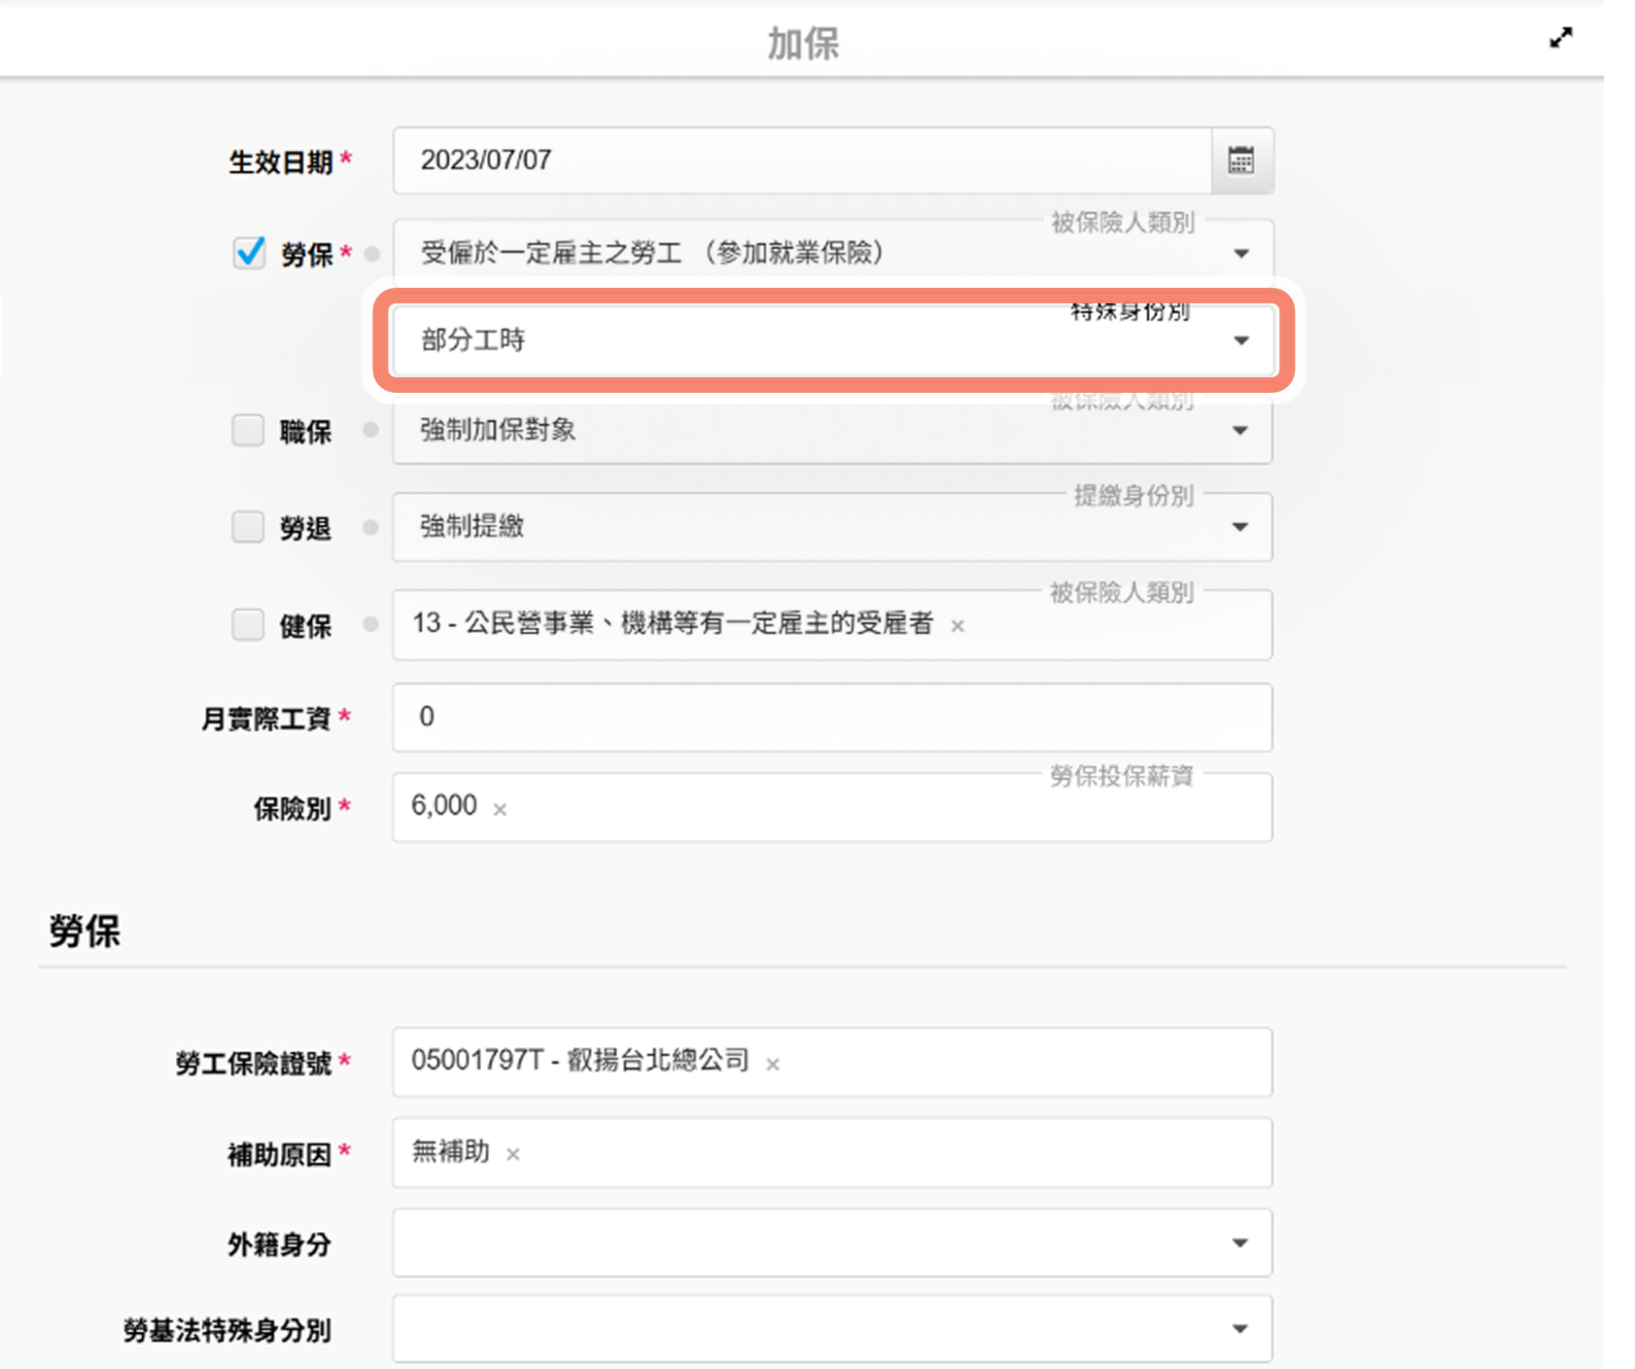1635x1369 pixels.
Task: Uncheck the 勞保 checkbox
Action: [250, 253]
